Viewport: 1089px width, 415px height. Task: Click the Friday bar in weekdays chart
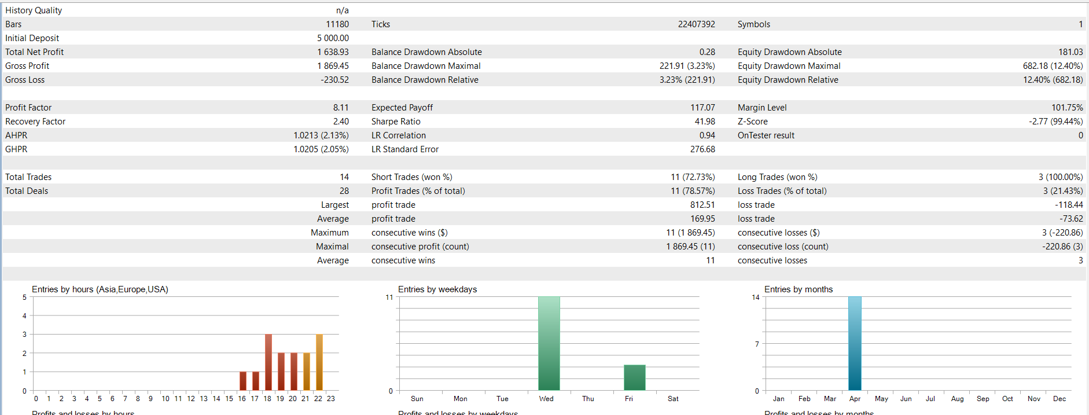tap(634, 377)
